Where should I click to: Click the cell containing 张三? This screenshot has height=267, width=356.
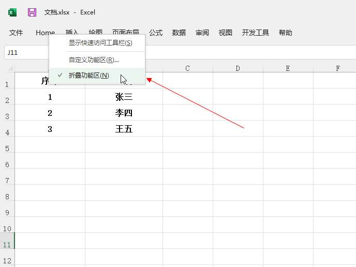pos(124,97)
